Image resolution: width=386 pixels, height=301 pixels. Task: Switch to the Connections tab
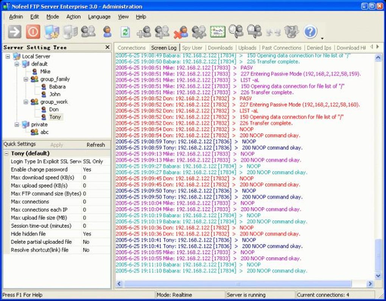(x=131, y=48)
